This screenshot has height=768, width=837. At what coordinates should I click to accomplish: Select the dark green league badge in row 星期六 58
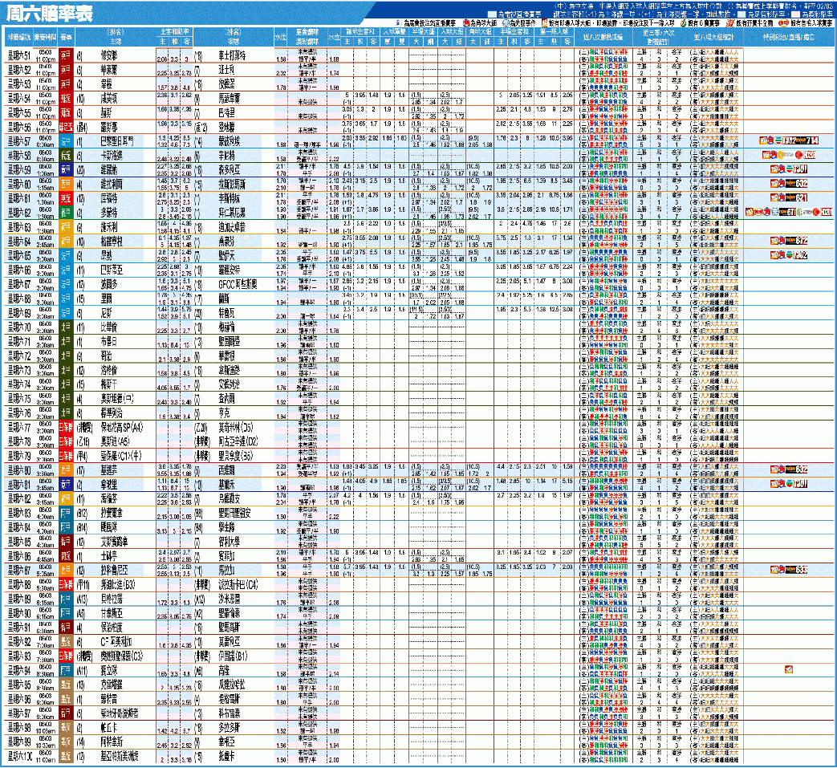pos(66,156)
